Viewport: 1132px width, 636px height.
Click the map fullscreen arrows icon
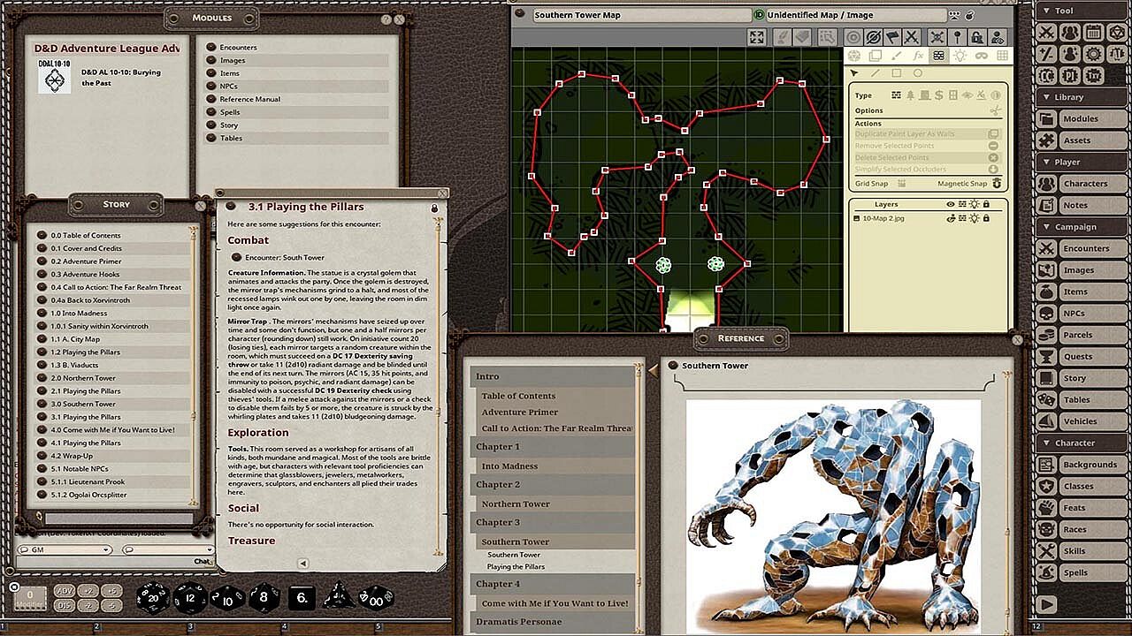(x=756, y=37)
